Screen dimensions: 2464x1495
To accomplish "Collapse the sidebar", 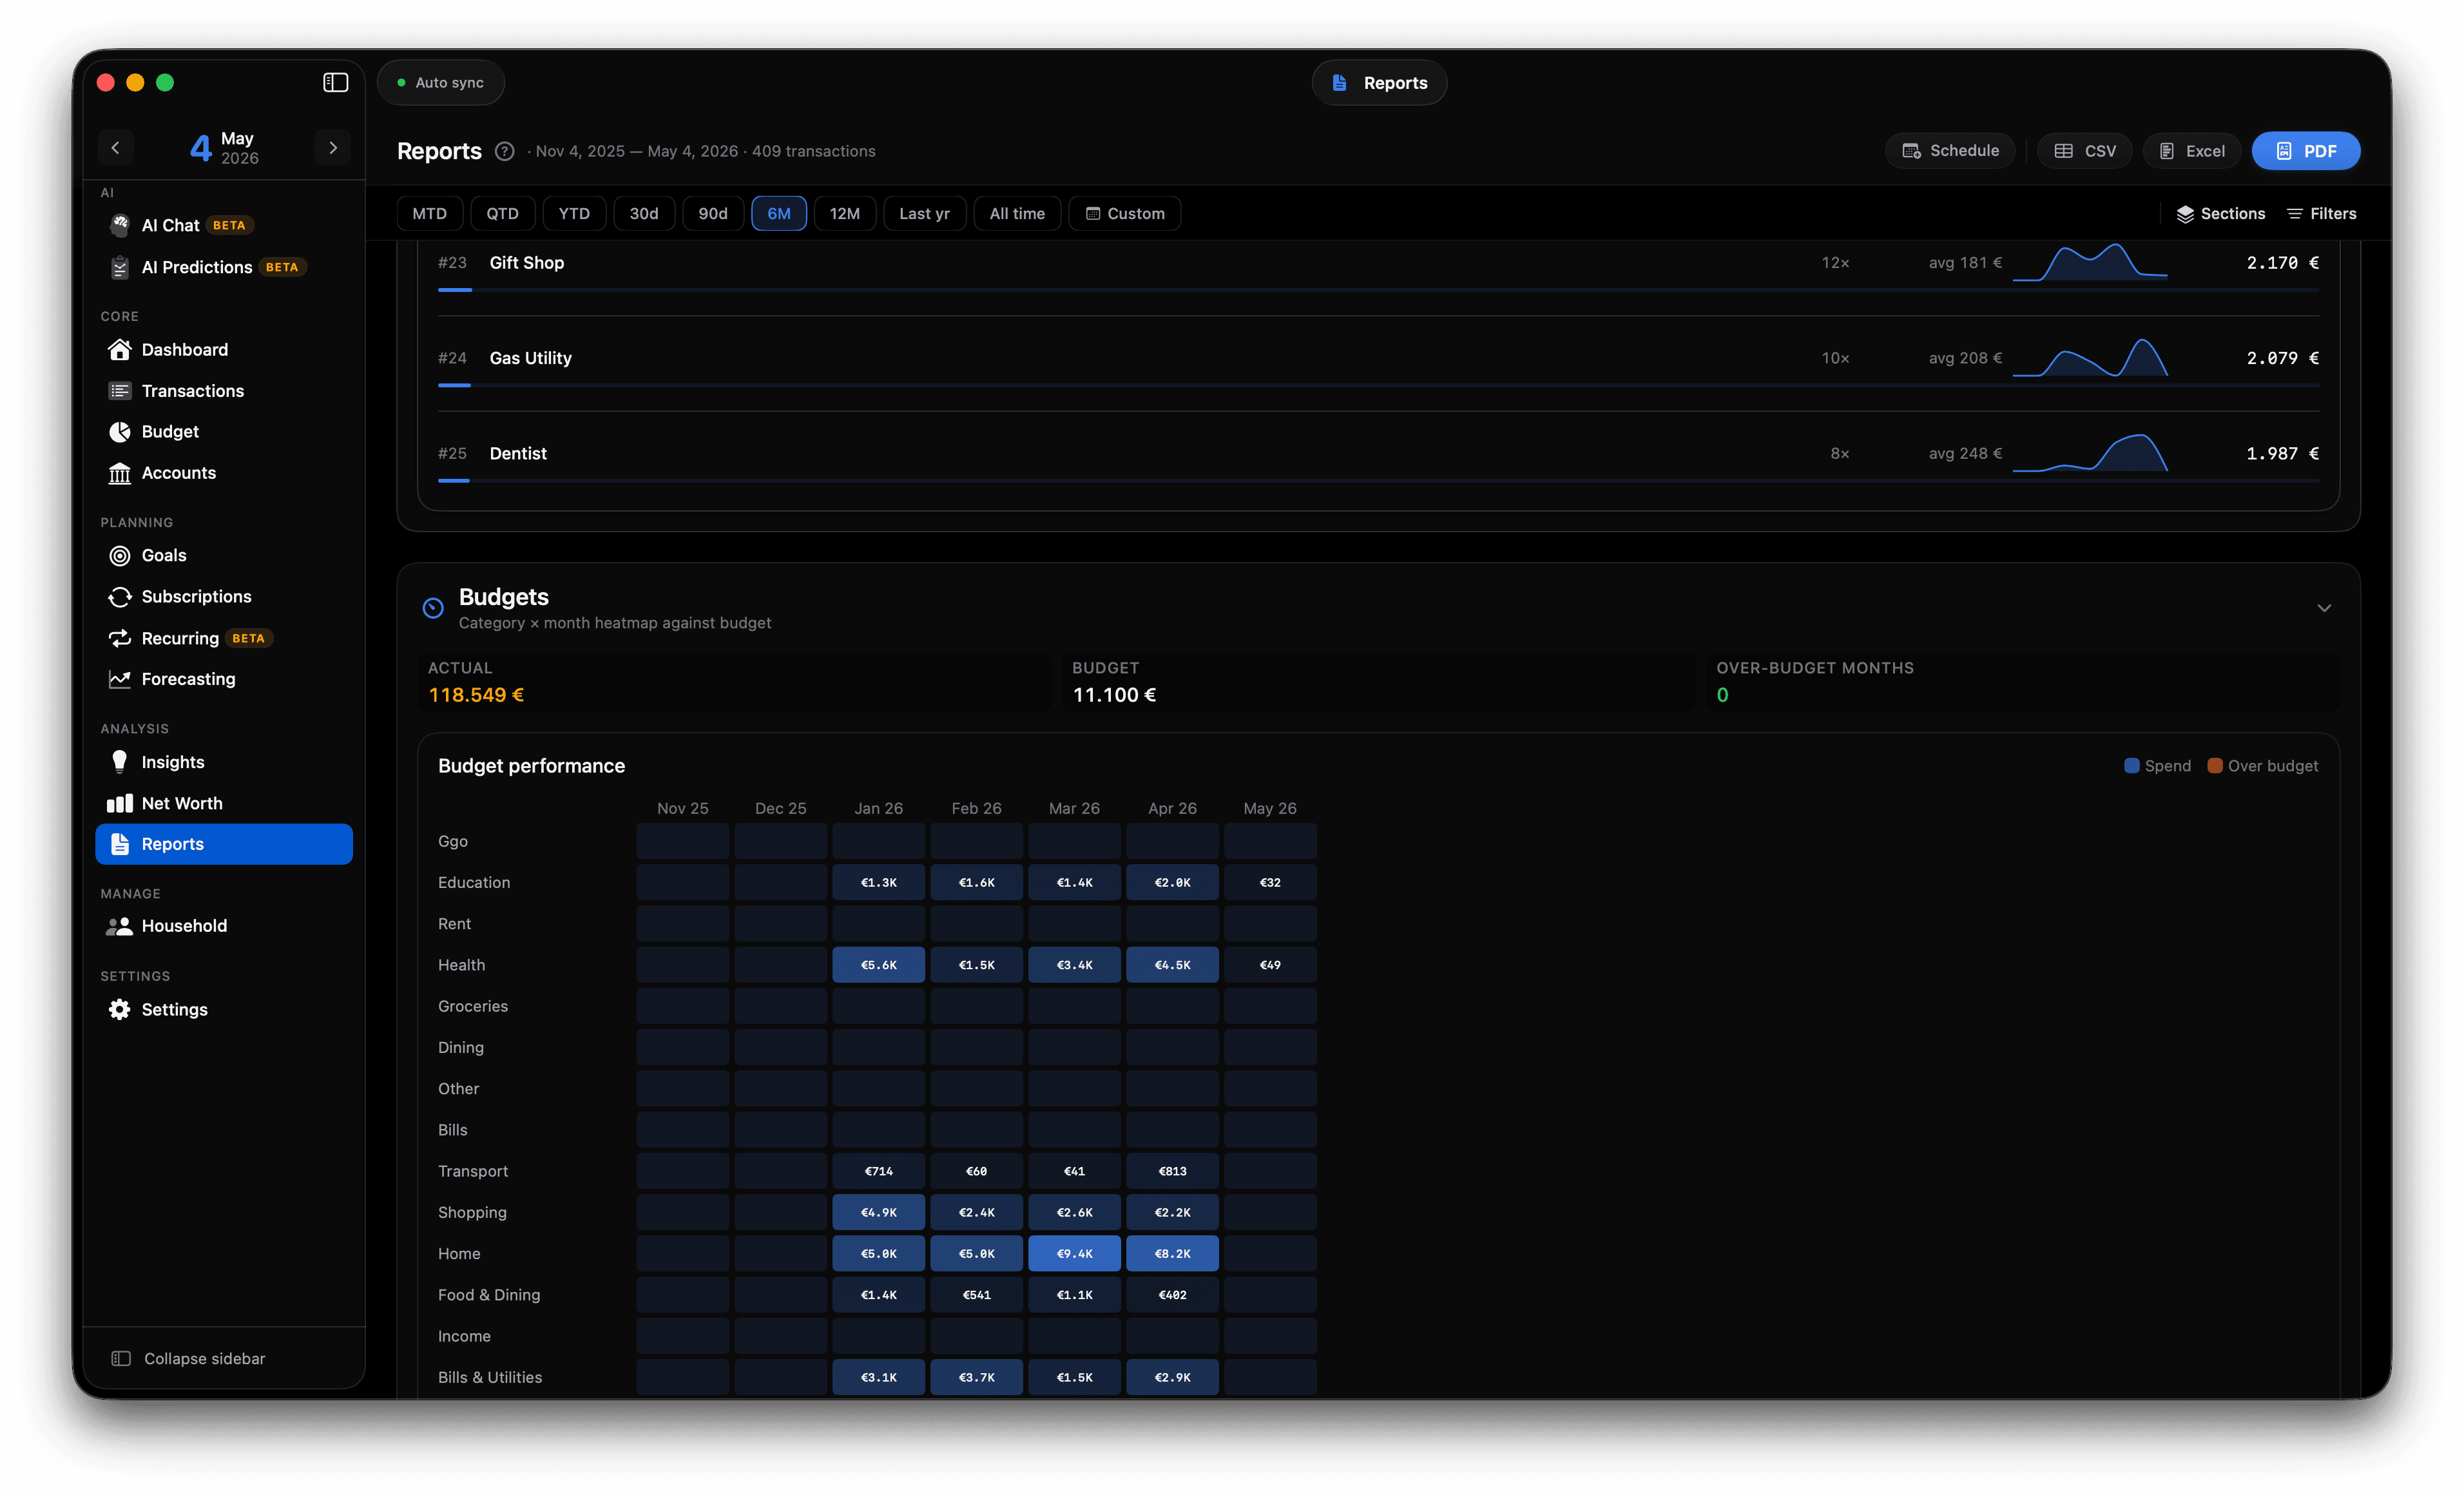I will coord(188,1358).
